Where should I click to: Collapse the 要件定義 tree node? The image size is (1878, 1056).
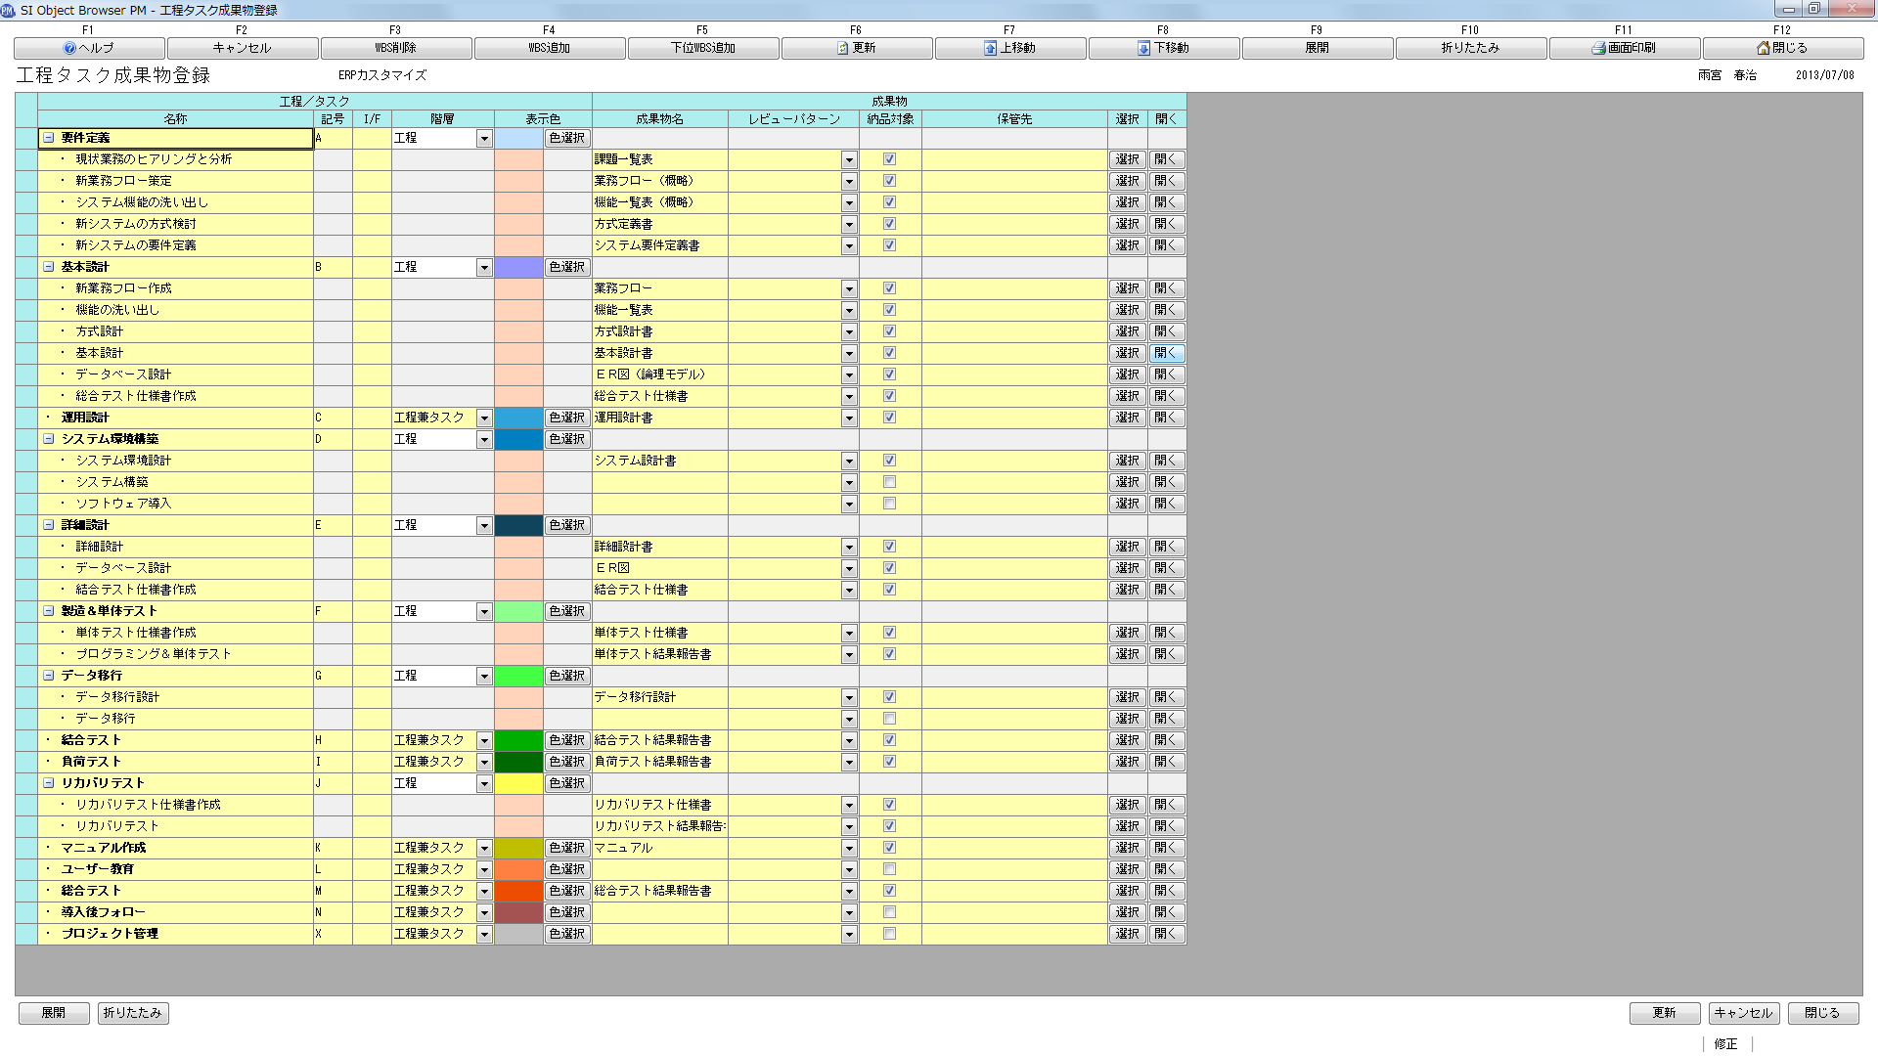pos(48,138)
